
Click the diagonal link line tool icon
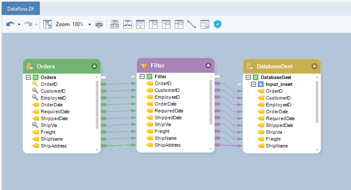[x=191, y=24]
